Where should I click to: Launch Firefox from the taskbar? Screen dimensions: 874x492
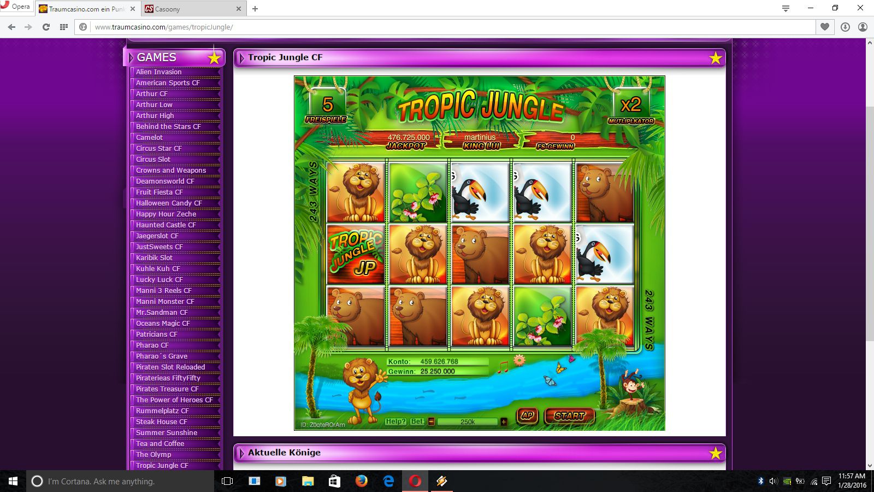pos(361,481)
